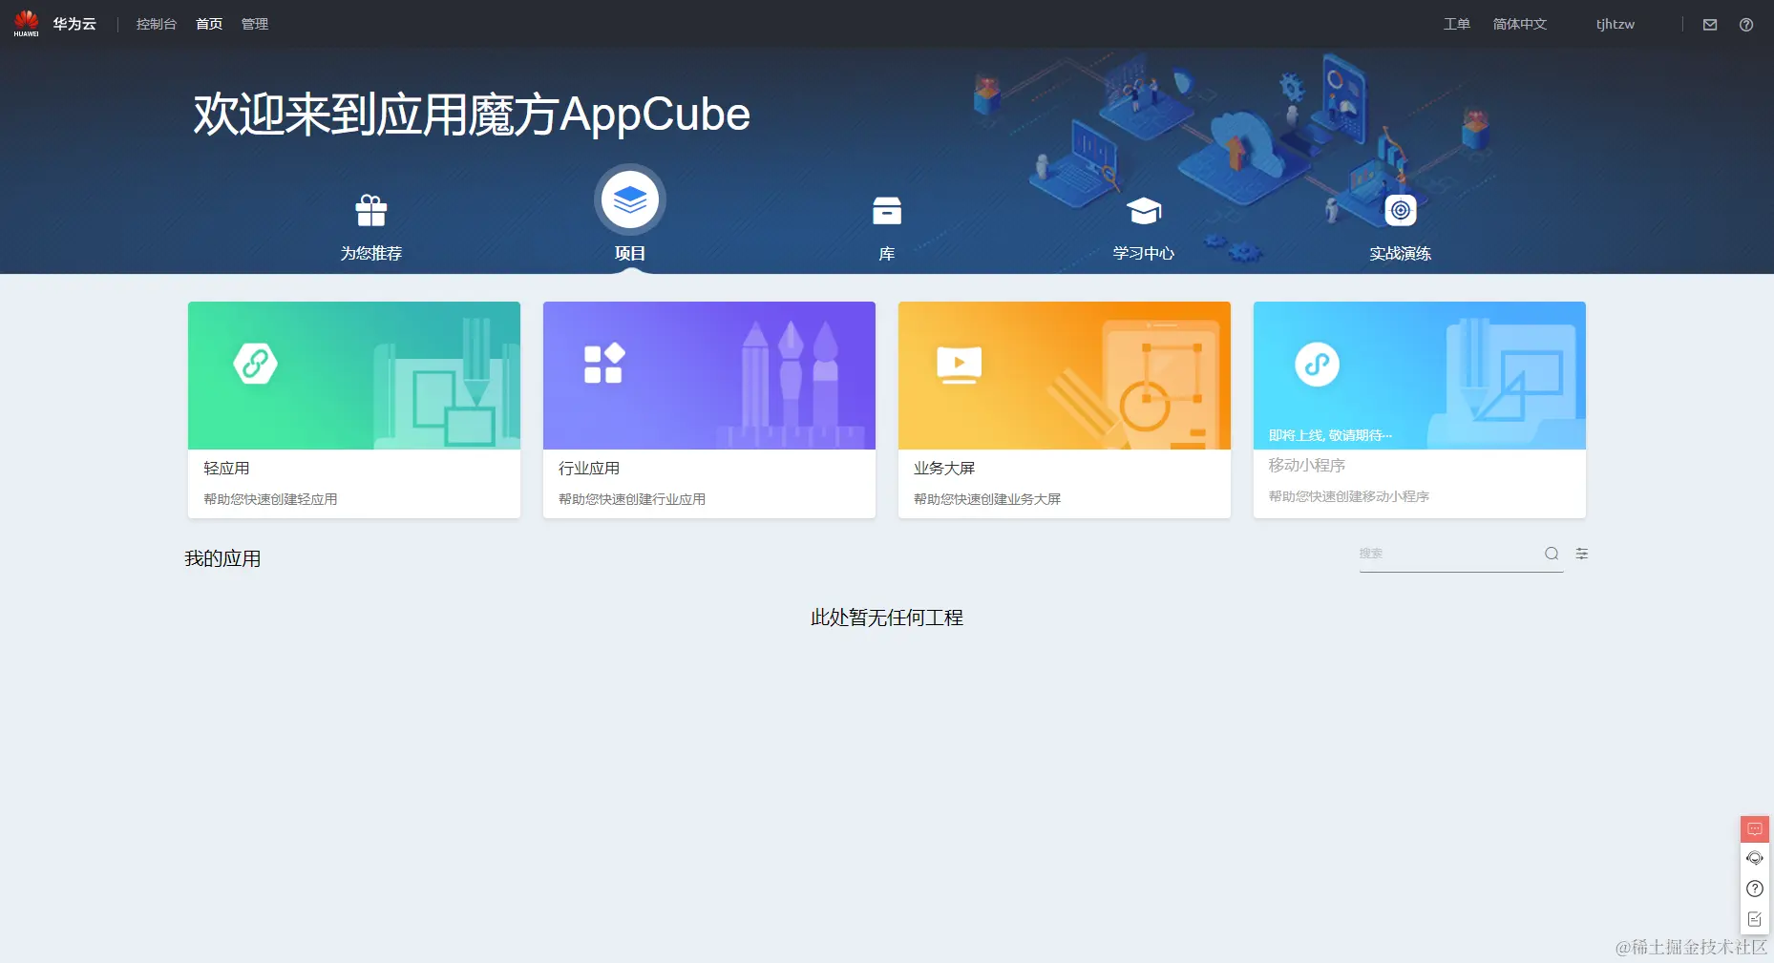
Task: Click the help question mark in header
Action: (x=1746, y=25)
